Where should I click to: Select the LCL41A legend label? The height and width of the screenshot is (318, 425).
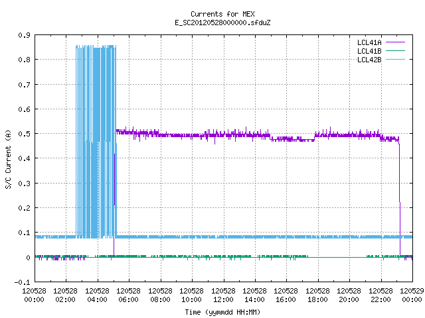pos(369,42)
